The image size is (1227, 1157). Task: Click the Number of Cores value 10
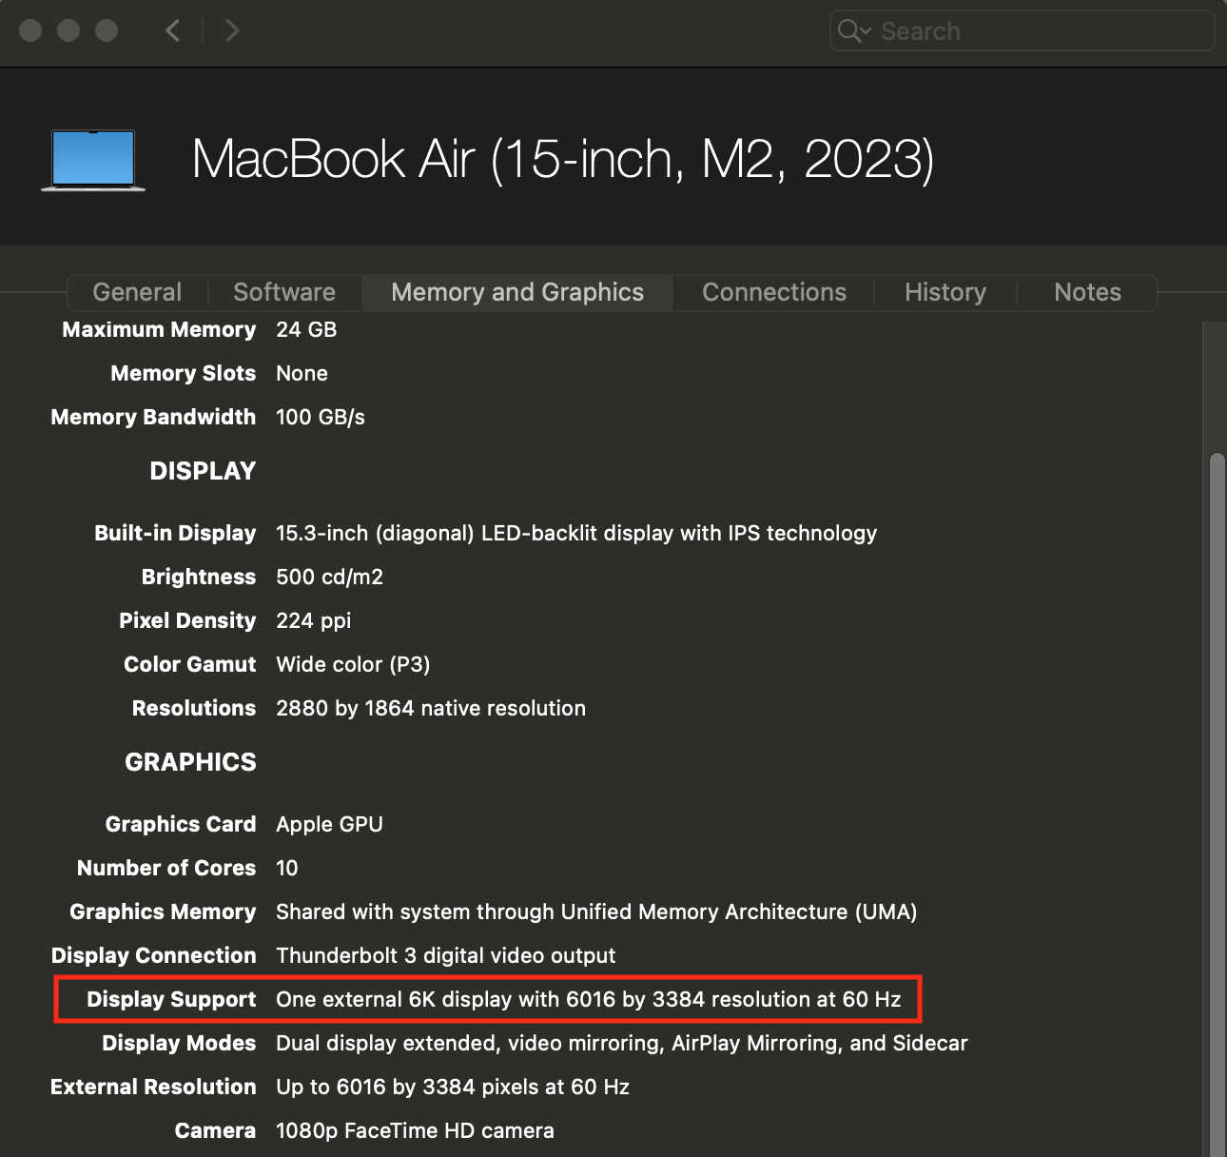[287, 868]
